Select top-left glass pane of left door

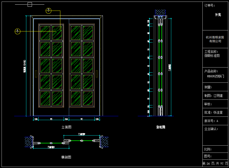tap(45, 33)
